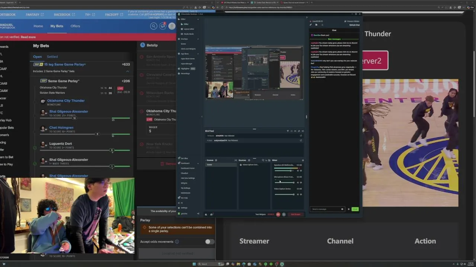This screenshot has width=476, height=267.
Task: Open settings cog for Video Capture Device track
Action: (x=301, y=194)
